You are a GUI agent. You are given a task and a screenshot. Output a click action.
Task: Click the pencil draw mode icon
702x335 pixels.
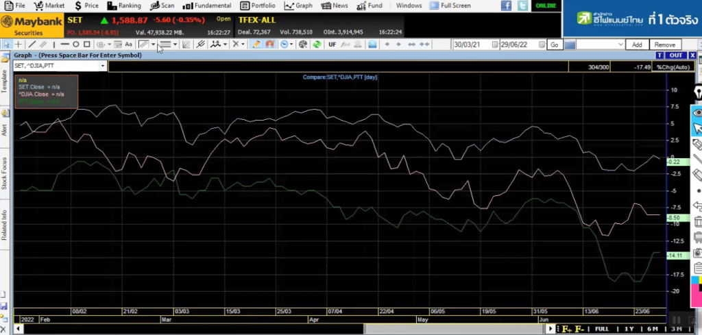[256, 45]
